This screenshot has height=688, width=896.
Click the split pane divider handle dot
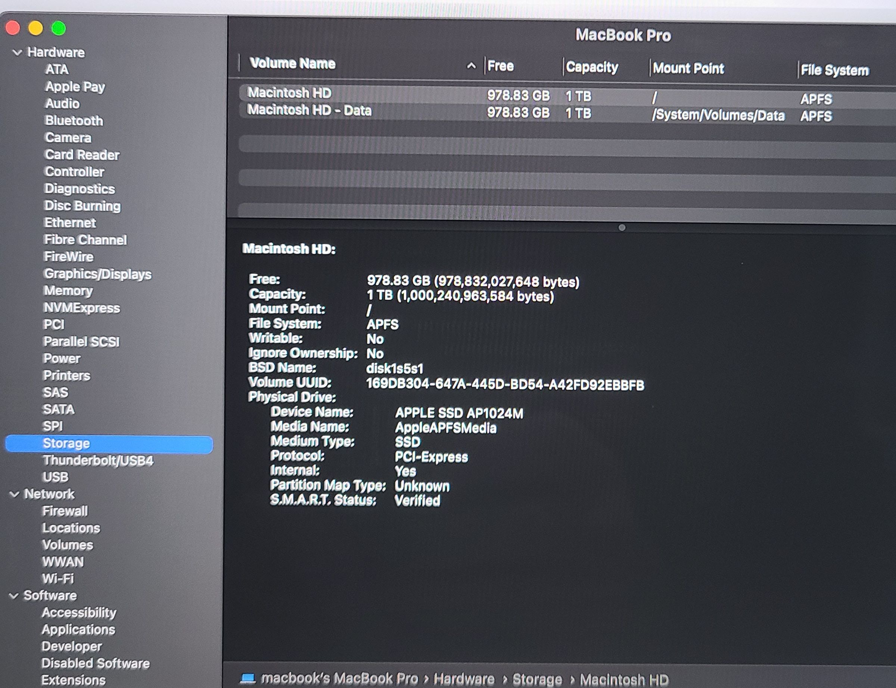click(x=622, y=228)
